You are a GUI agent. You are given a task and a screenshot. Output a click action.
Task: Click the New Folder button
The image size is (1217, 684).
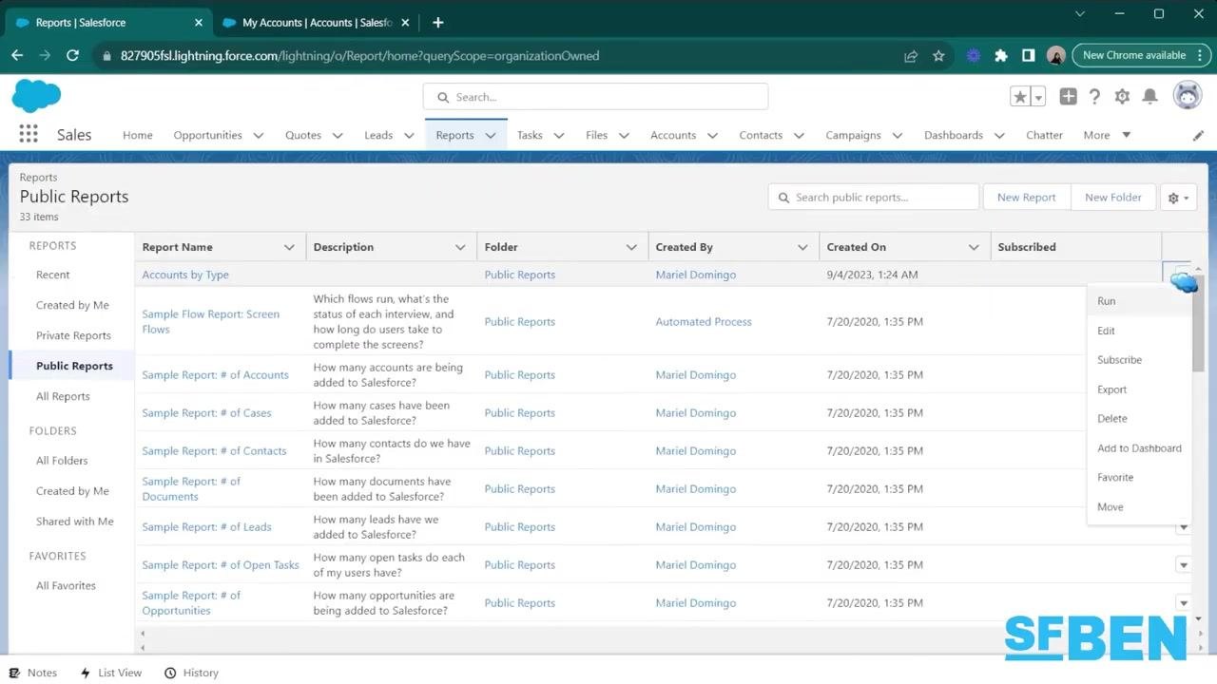pos(1112,198)
